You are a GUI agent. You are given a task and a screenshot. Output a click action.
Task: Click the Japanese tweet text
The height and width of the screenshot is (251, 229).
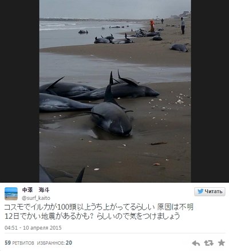(x=99, y=211)
